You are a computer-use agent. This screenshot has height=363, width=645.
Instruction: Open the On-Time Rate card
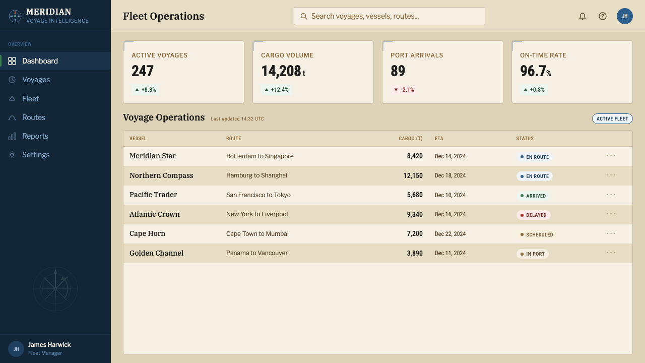pyautogui.click(x=572, y=72)
